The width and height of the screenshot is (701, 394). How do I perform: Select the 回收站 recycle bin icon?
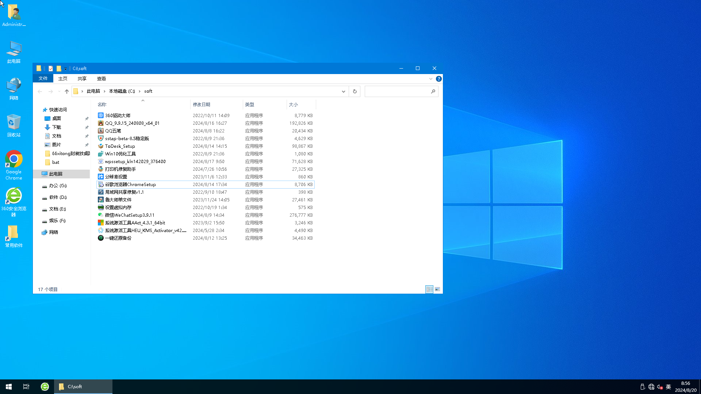pos(14,125)
